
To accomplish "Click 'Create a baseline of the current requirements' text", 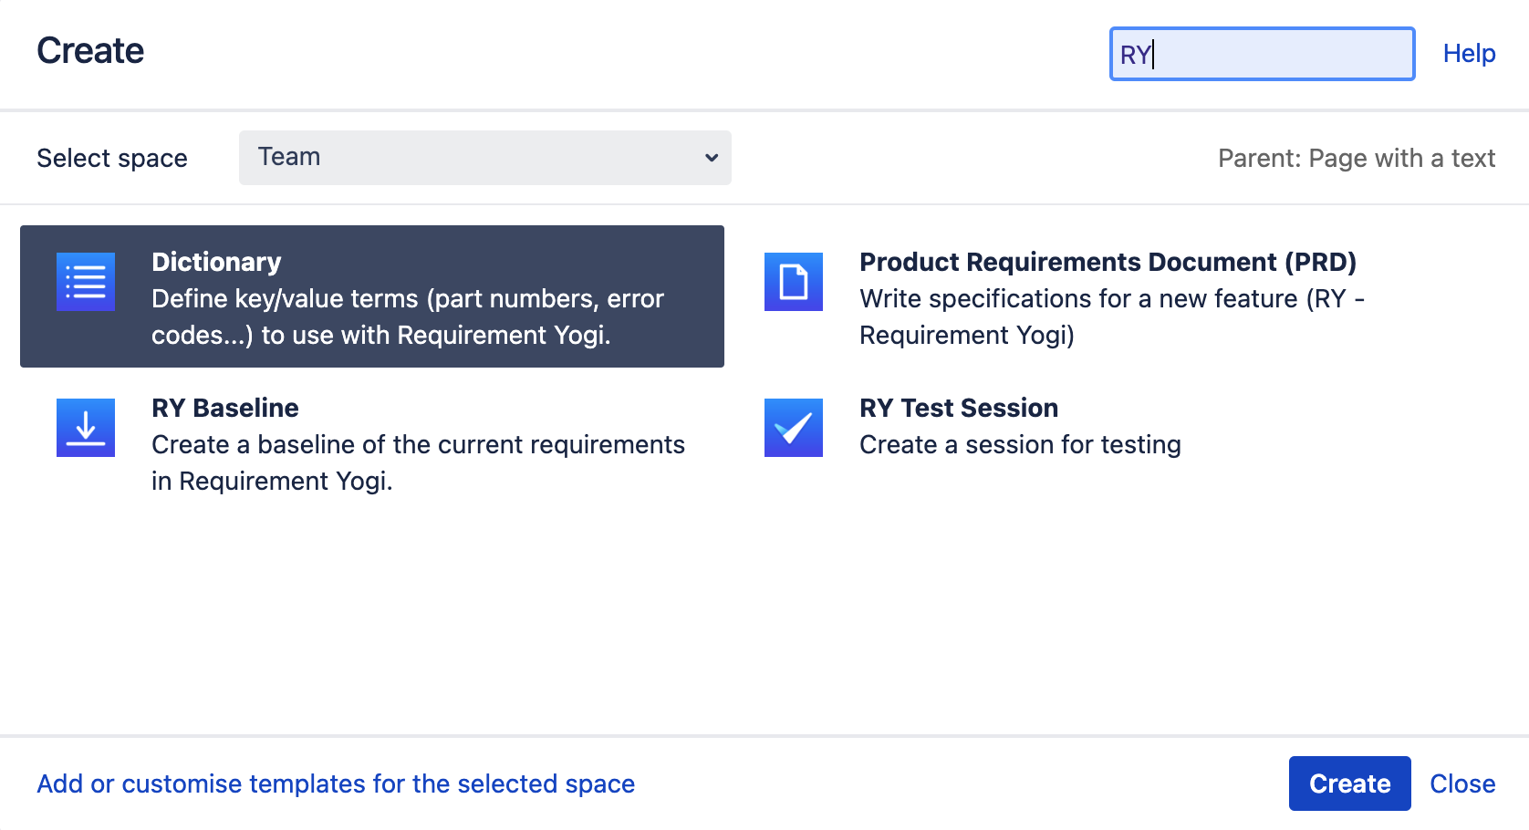I will pos(418,462).
